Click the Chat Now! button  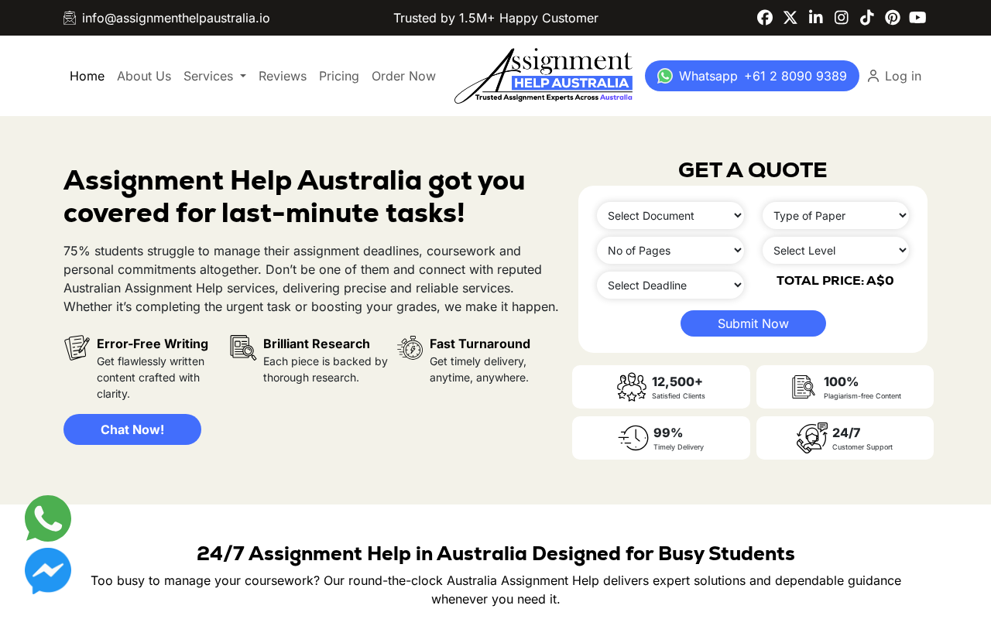132,429
